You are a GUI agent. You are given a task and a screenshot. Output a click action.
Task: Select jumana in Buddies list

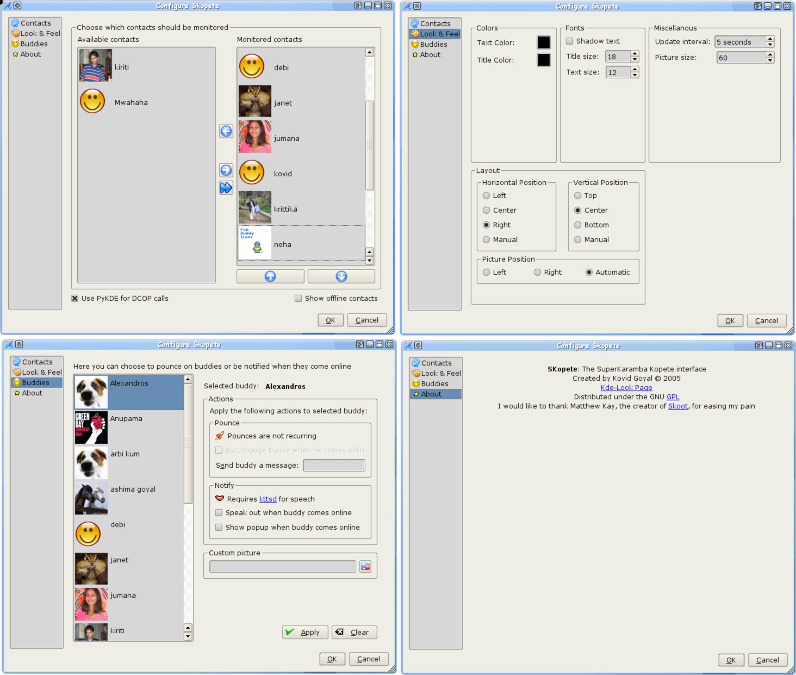pos(129,604)
